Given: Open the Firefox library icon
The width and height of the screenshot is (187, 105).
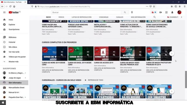Looking at the screenshot, I should coord(172,6).
